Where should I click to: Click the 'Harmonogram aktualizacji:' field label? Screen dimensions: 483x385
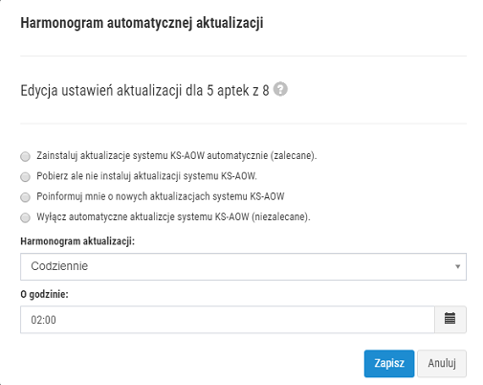(x=77, y=241)
